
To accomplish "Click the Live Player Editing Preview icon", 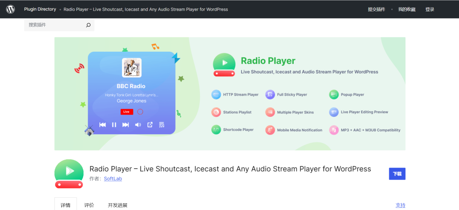I will 334,112.
